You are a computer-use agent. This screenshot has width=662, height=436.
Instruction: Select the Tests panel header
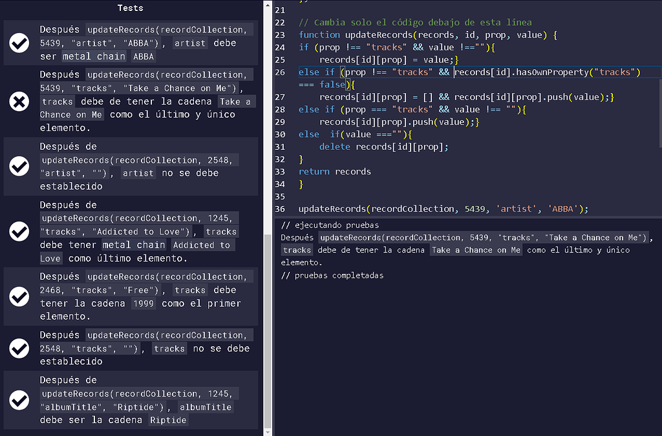pos(130,8)
